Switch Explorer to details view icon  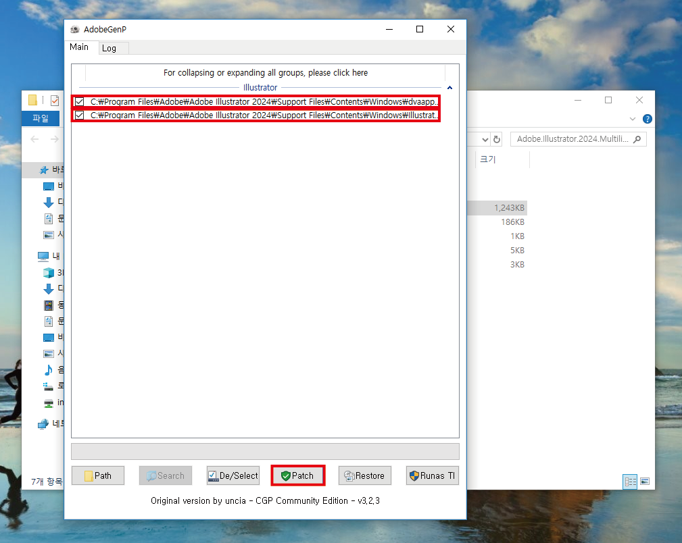[x=630, y=482]
